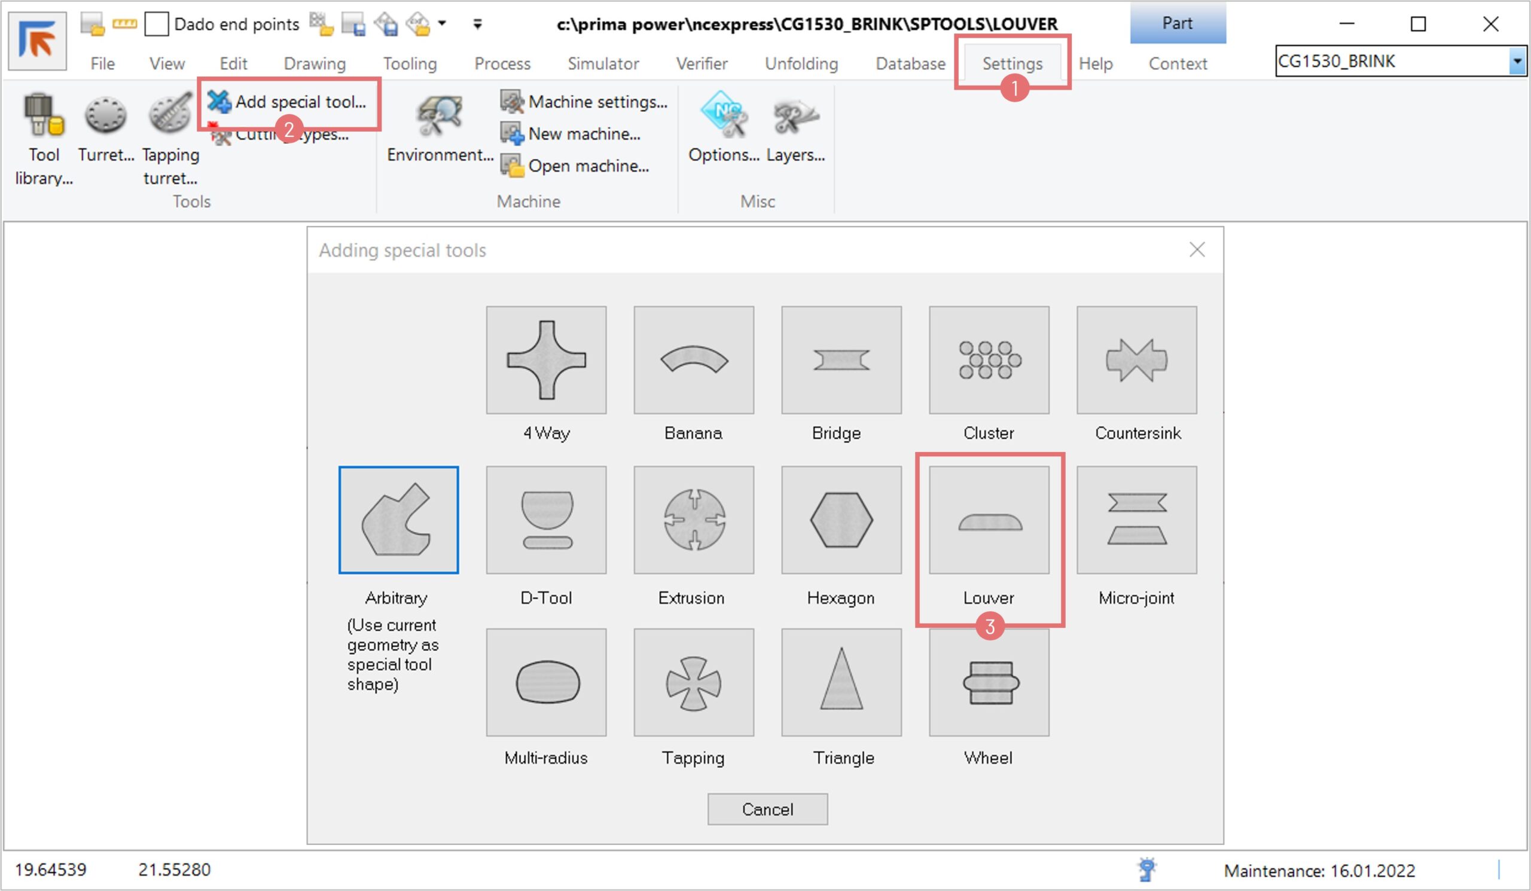The width and height of the screenshot is (1531, 891).
Task: Pick the Cluster tool shape
Action: [x=989, y=360]
